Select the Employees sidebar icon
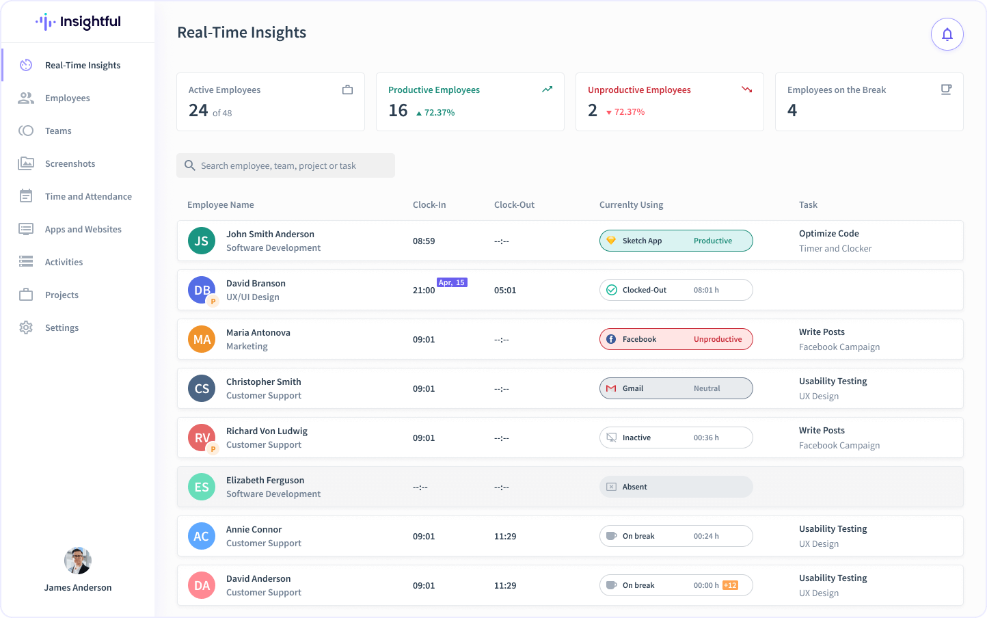The width and height of the screenshot is (987, 618). [x=25, y=97]
